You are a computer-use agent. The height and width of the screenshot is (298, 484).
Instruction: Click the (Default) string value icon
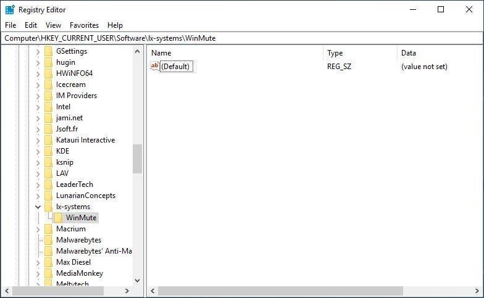[x=154, y=66]
